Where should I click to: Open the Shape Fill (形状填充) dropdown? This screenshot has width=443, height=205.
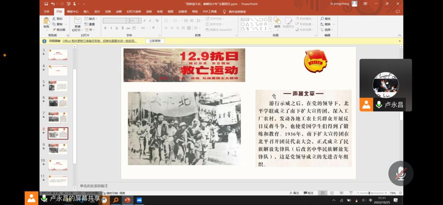point(305,19)
